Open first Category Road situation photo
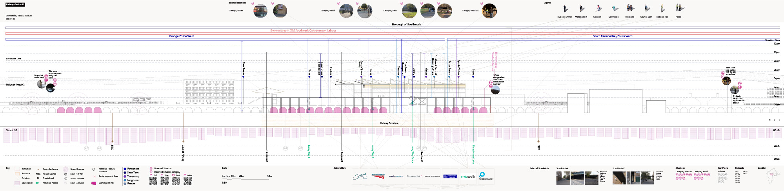Image resolution: width=784 pixels, height=191 pixels. tap(346, 11)
